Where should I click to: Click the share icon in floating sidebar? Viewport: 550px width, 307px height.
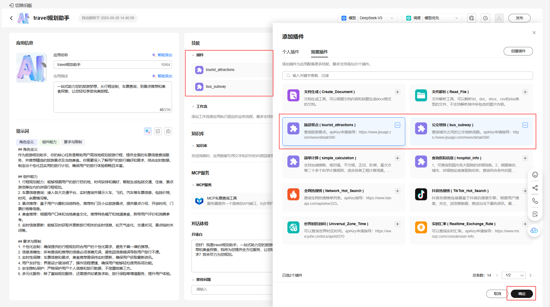pos(535,188)
